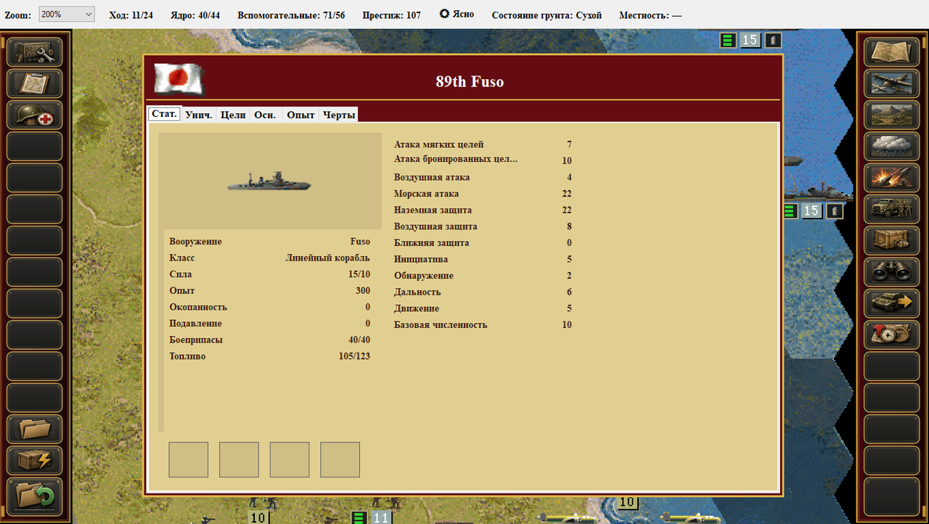Click the Дальность 6 stat row
The height and width of the screenshot is (524, 929).
[x=483, y=292]
